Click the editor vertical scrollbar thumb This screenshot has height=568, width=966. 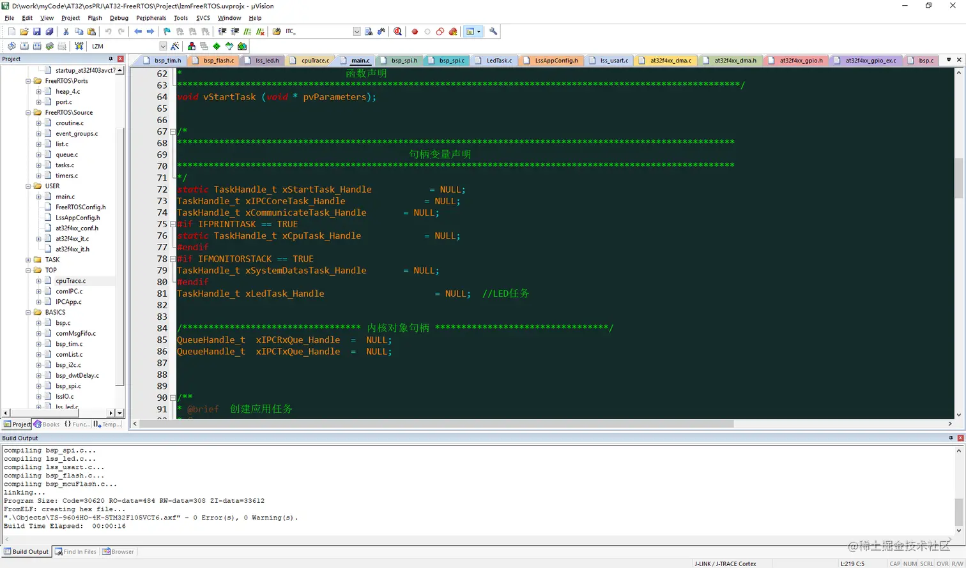point(958,178)
